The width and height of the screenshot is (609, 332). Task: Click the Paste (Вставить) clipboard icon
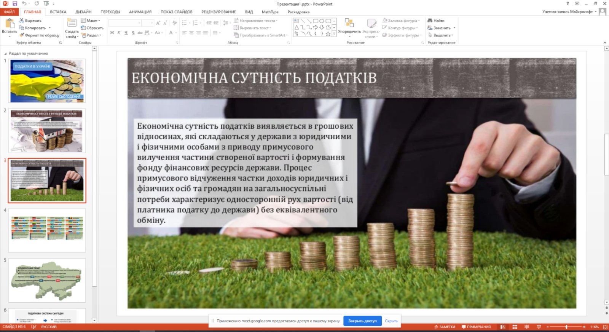click(9, 24)
